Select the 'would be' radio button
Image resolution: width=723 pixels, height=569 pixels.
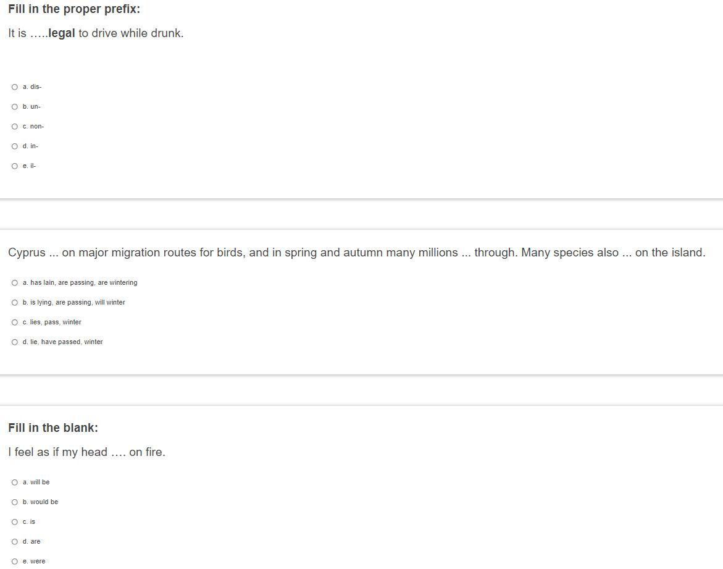tap(15, 502)
